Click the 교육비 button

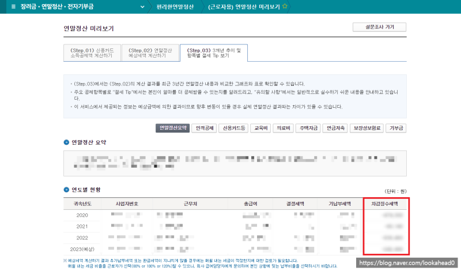click(261, 128)
